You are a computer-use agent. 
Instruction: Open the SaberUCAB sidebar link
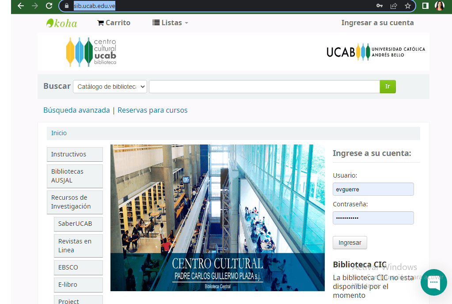78,224
